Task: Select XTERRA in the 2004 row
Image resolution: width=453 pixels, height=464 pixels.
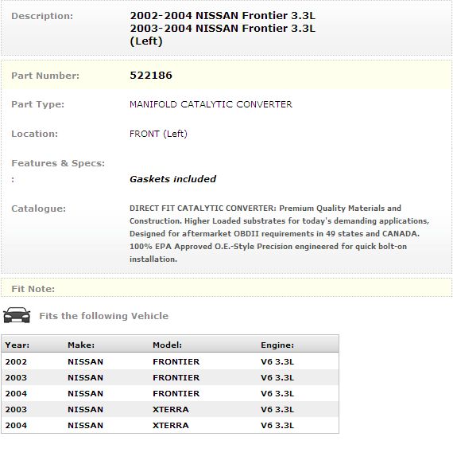Action: [171, 426]
